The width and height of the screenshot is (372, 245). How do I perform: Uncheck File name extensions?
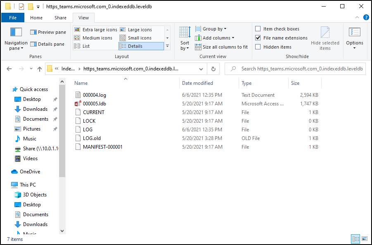(258, 38)
